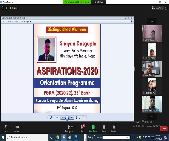Open the Participants panel

69,129
